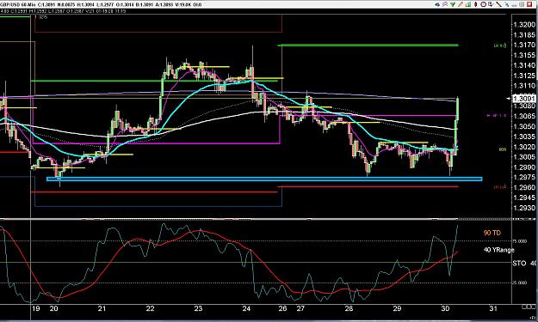Click the 1.2945 price axis label
The height and width of the screenshot is (322, 538).
(x=524, y=197)
